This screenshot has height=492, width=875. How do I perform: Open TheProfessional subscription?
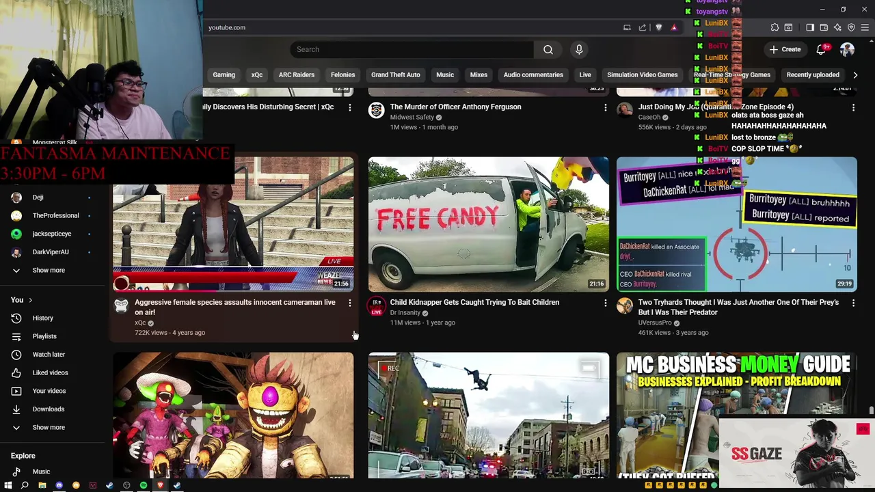tap(56, 215)
